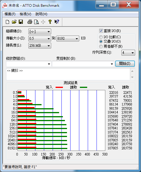Click the 傳輸速率 - MB / 秒 axis label
141x172 pixels.
point(56,158)
